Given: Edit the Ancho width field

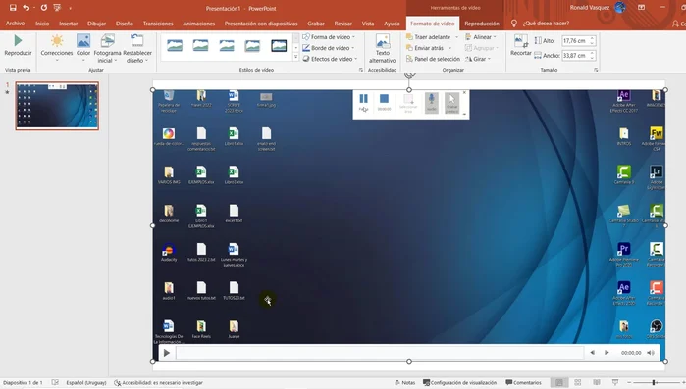Looking at the screenshot, I should click(575, 56).
